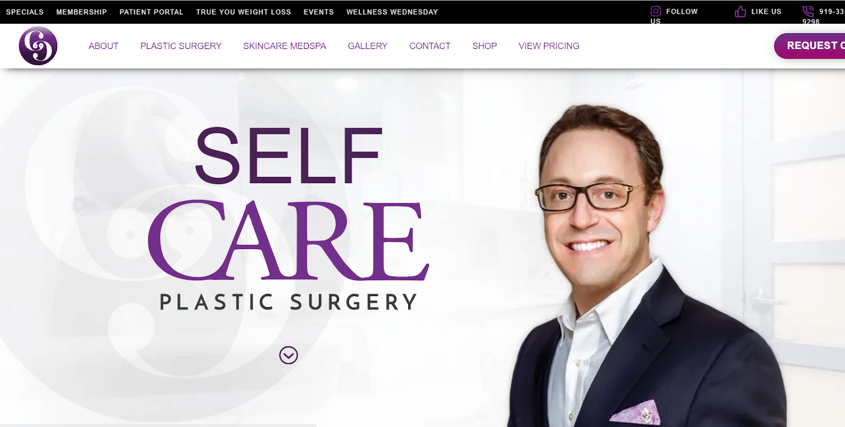Click the thumbs-up Like Us icon
This screenshot has height=427, width=845.
(740, 12)
